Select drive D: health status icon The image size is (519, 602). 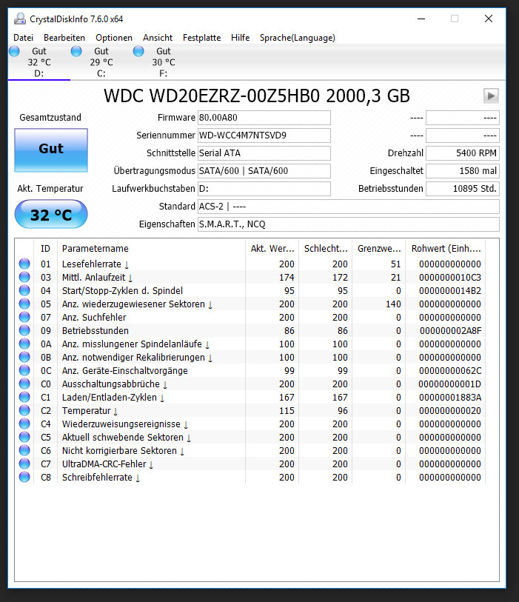pos(14,51)
